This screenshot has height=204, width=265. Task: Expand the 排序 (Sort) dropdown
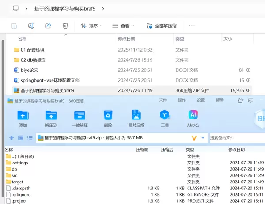point(91,26)
